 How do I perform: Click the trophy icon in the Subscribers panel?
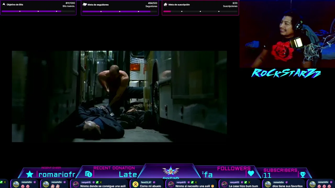tap(303, 174)
